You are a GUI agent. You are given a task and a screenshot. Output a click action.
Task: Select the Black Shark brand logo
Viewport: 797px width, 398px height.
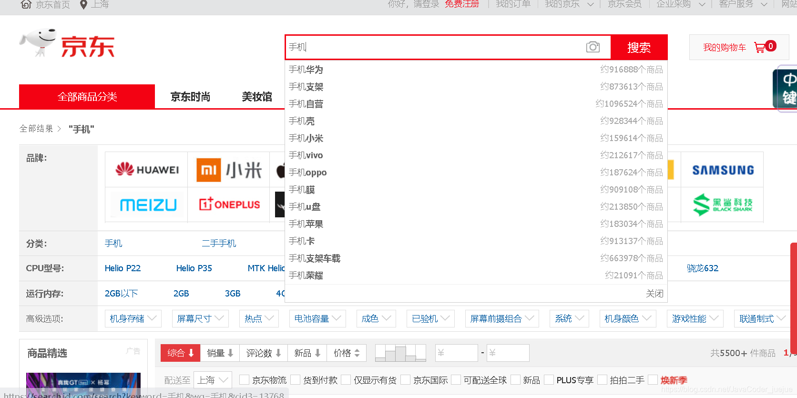[x=723, y=205]
